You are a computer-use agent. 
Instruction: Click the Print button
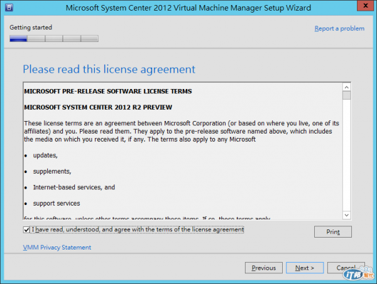(333, 232)
